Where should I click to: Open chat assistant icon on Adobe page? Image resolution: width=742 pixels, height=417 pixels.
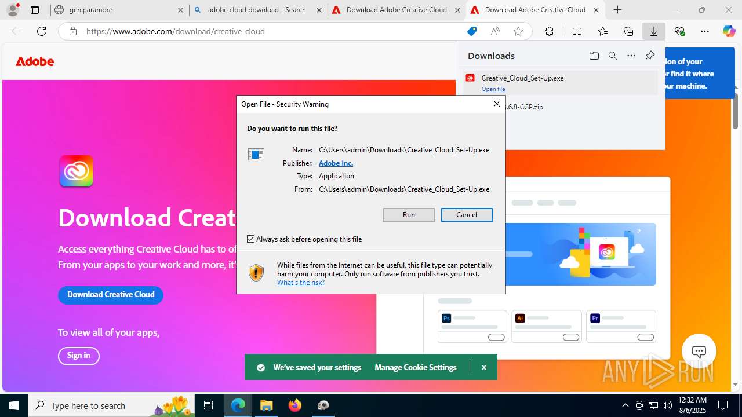(699, 351)
